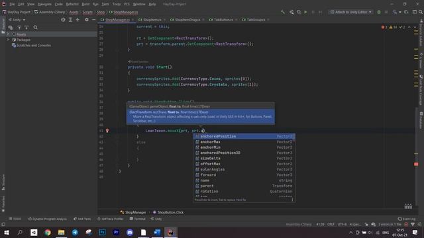Select sizeDelta completion item
The height and width of the screenshot is (238, 424).
pyautogui.click(x=244, y=159)
